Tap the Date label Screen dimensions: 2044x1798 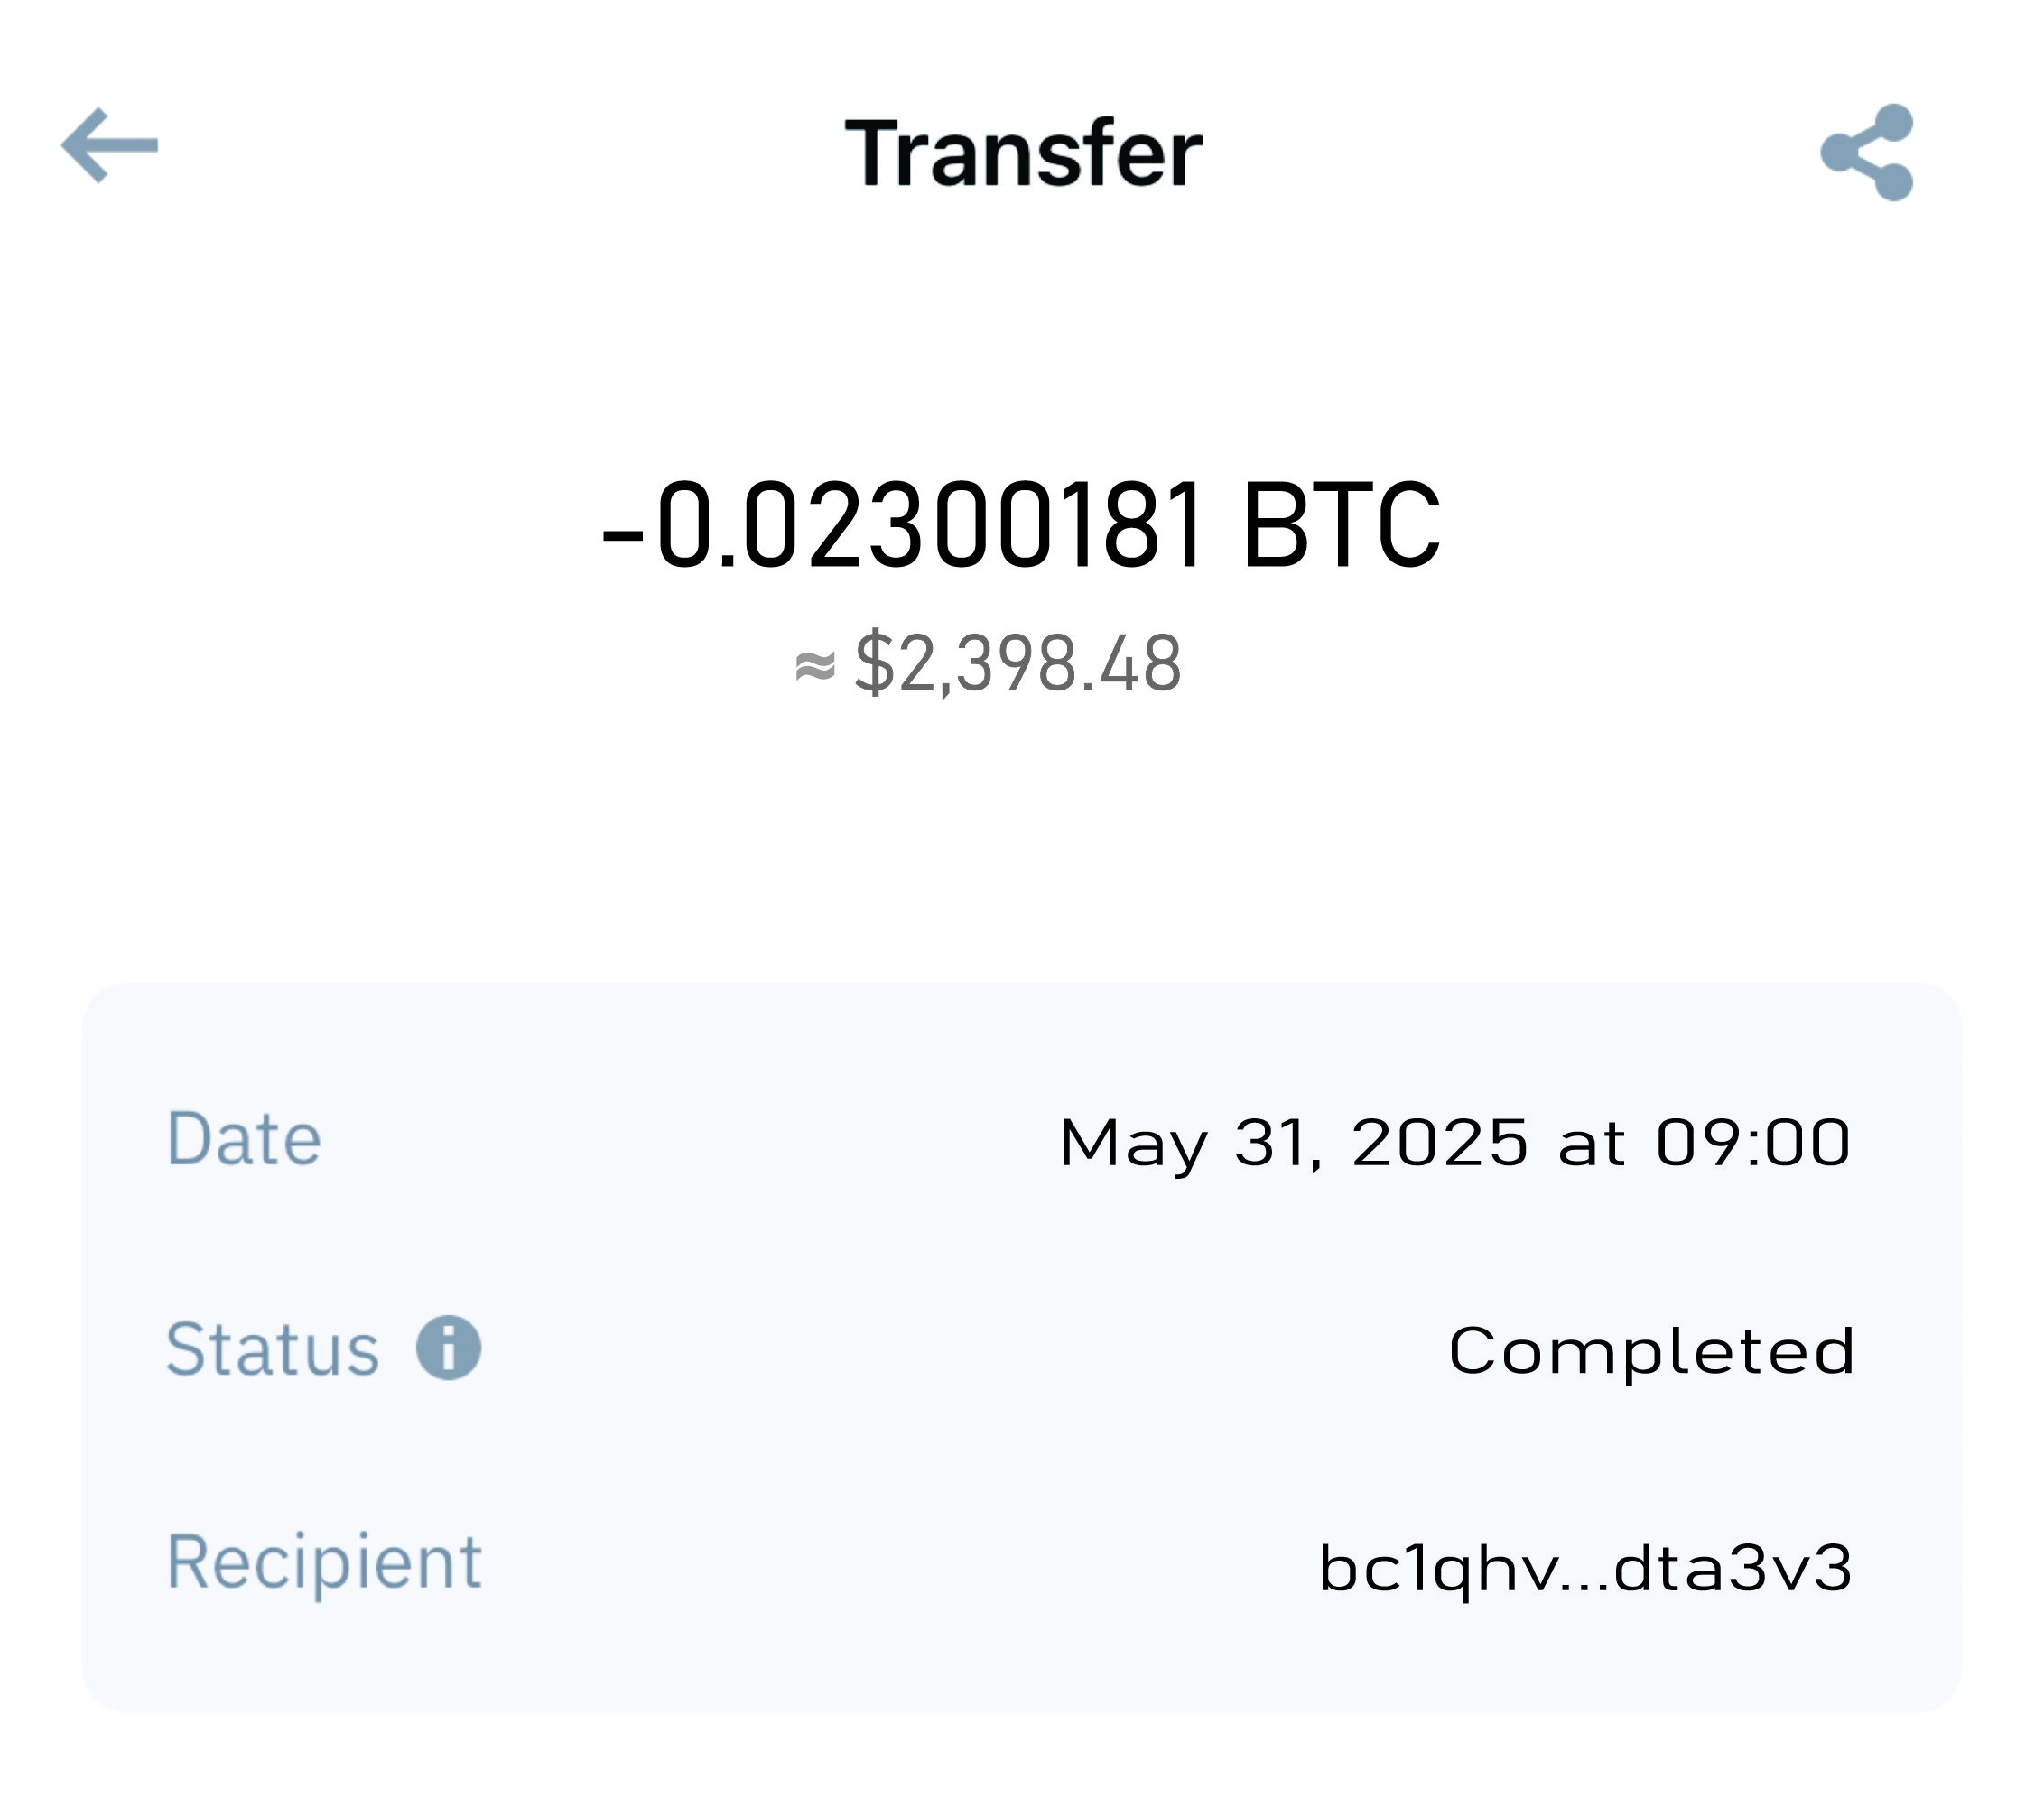click(x=243, y=1139)
